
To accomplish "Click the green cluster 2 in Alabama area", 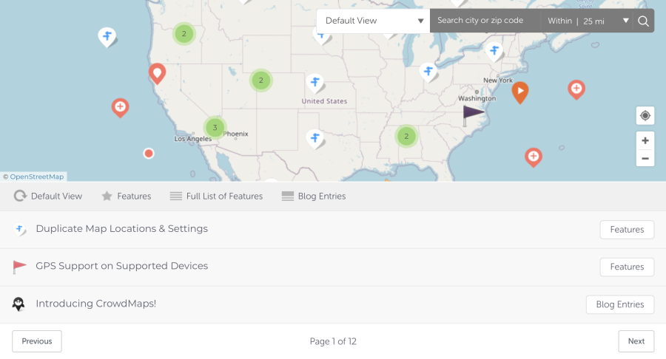I will click(x=406, y=136).
